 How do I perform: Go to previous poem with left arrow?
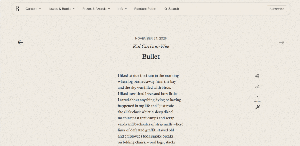click(x=20, y=42)
